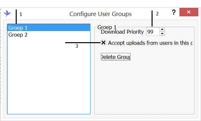Click the Configure User Groups title text
Screen dimensions: 201x121
coord(100,14)
